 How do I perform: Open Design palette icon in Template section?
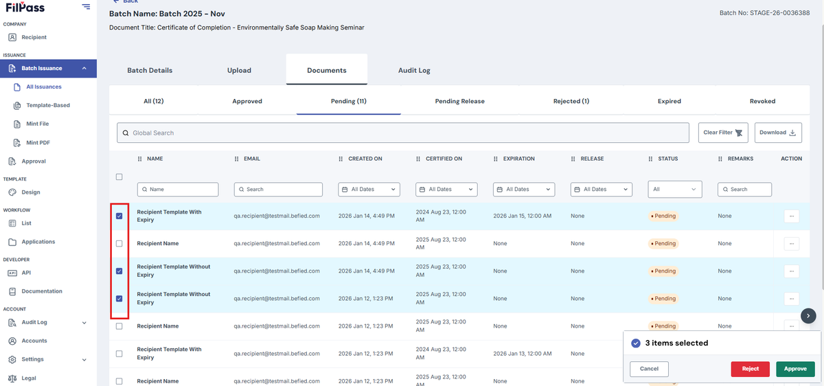tap(12, 192)
